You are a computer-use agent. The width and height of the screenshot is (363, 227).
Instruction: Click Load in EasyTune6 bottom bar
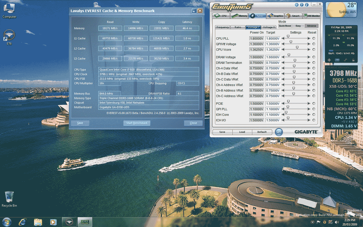click(242, 132)
